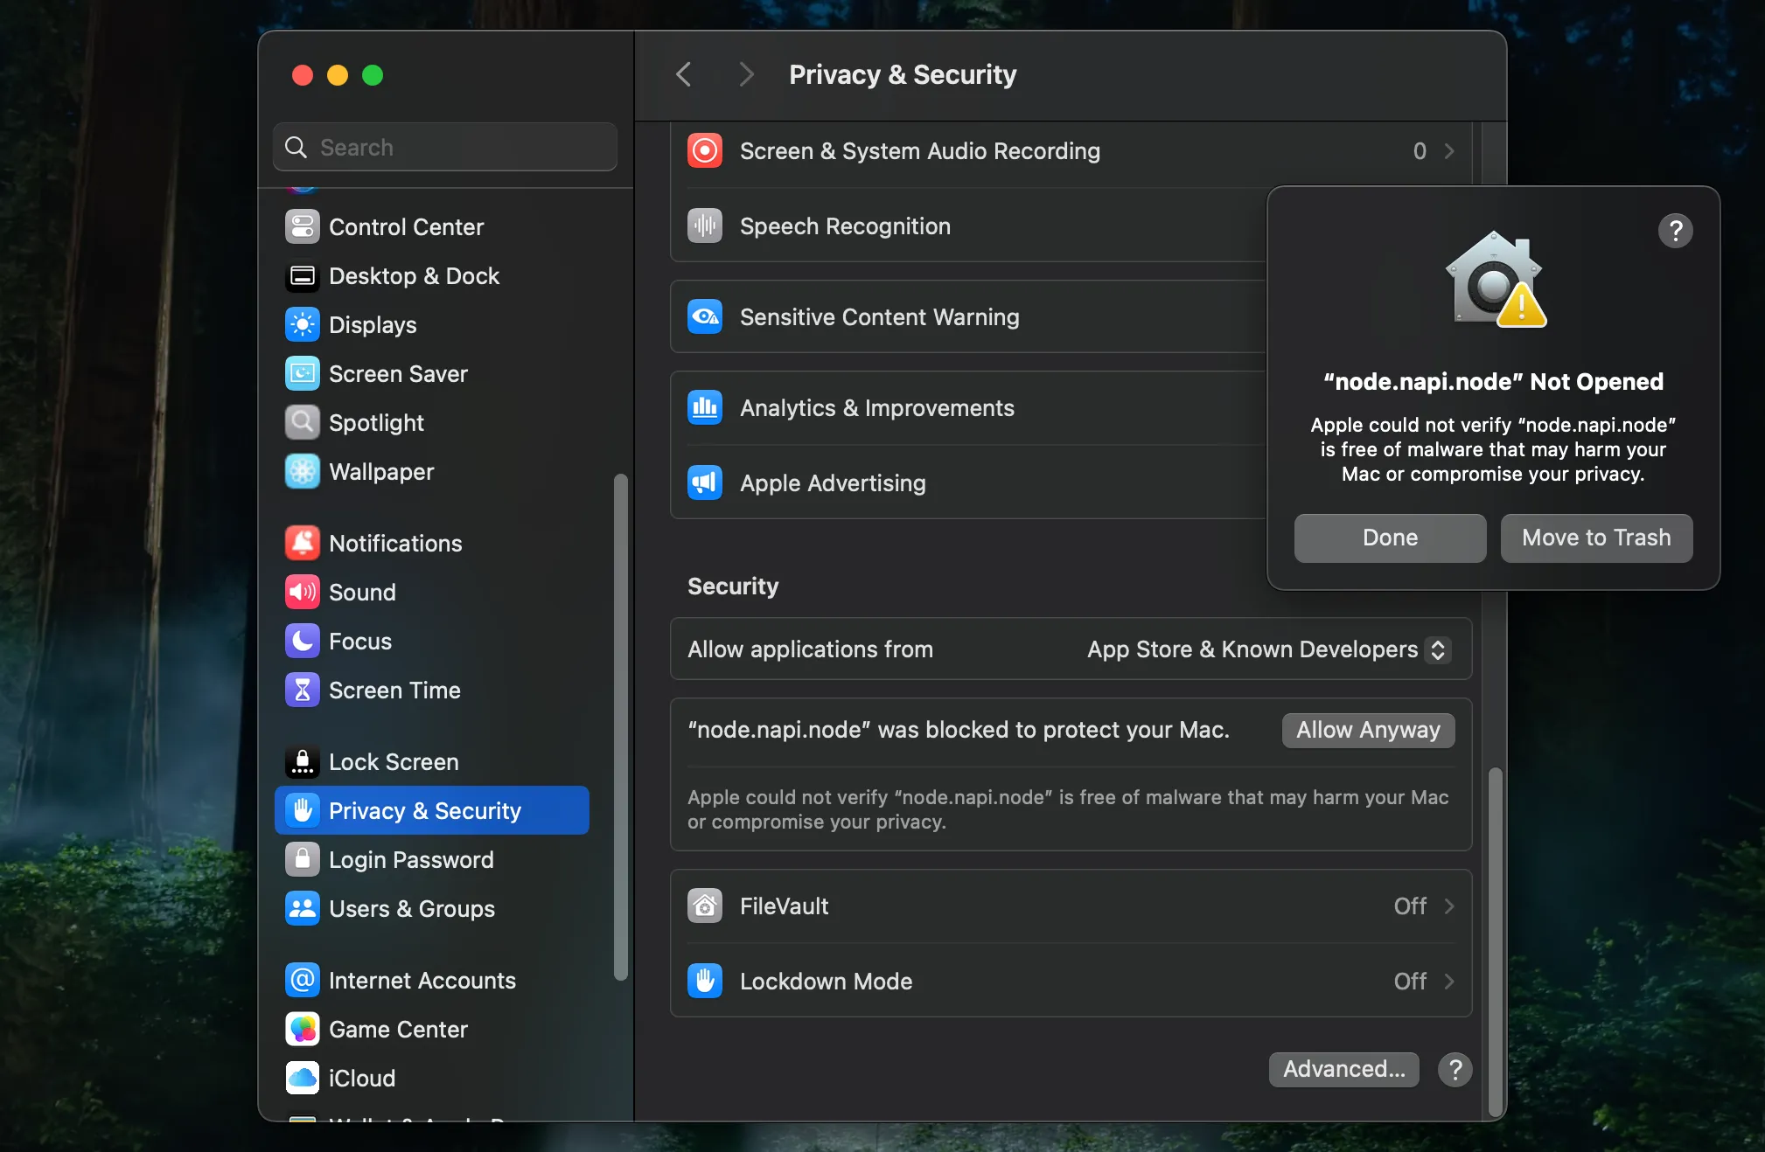
Task: Click the Sound speaker icon
Action: pos(302,593)
